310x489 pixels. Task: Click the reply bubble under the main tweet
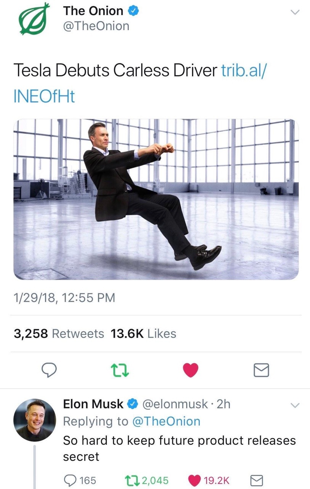click(49, 370)
